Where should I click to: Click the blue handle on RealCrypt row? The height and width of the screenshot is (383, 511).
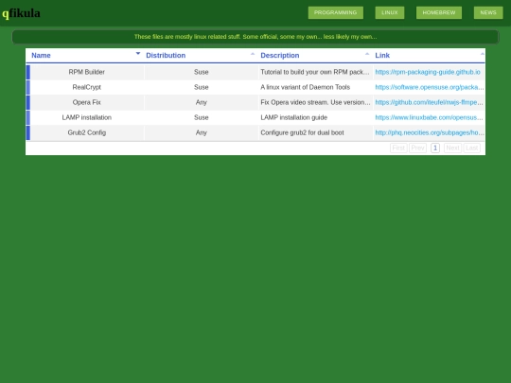[x=28, y=87]
